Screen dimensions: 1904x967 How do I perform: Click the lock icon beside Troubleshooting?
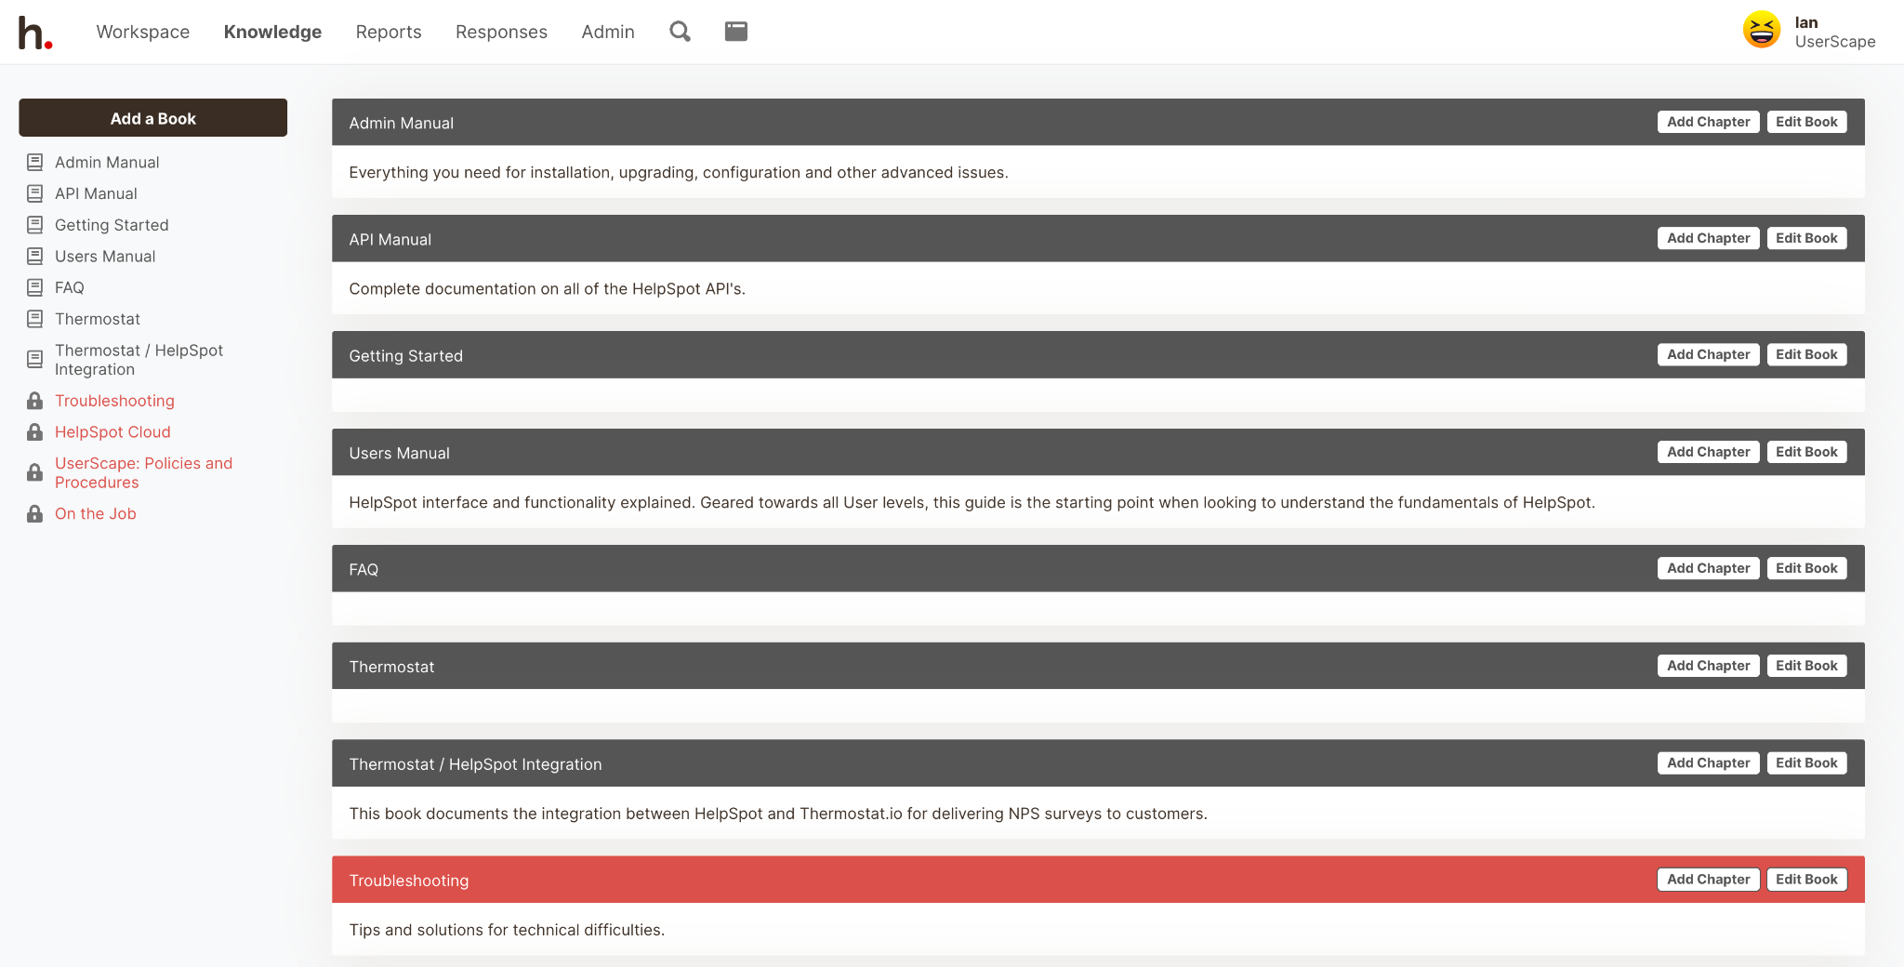point(34,401)
